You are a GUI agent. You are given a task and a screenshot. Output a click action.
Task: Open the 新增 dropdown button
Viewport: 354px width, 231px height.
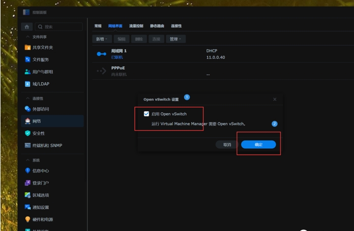[x=102, y=39]
